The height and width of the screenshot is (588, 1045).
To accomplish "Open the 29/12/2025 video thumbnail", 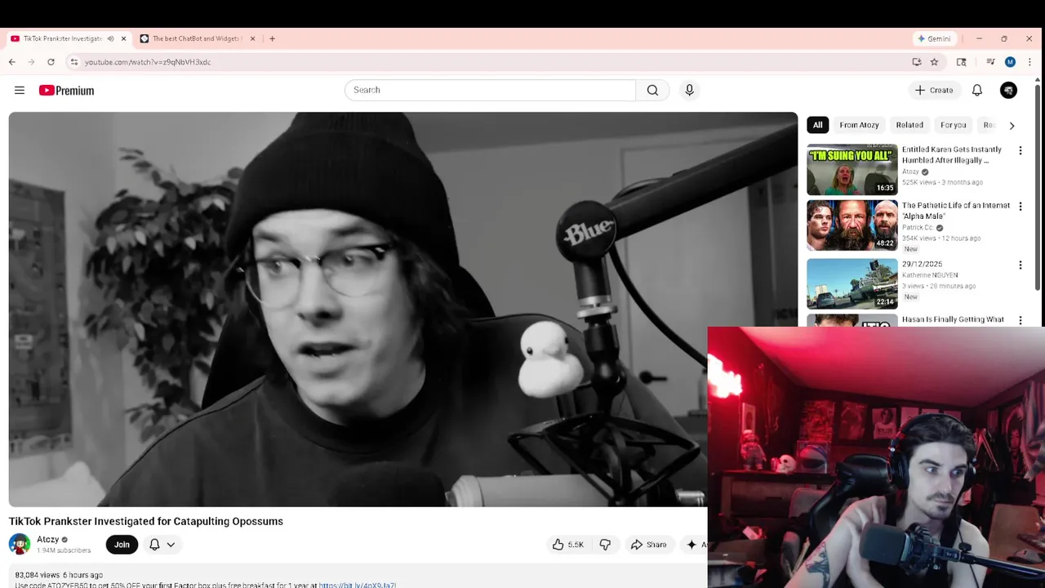I will click(852, 283).
